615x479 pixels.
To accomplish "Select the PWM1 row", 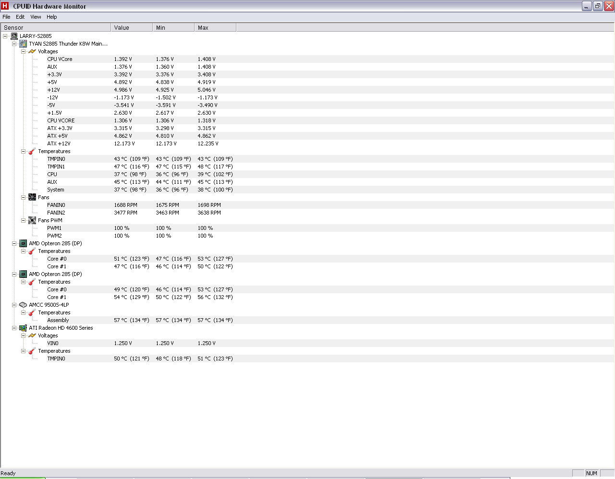I will pos(307,228).
